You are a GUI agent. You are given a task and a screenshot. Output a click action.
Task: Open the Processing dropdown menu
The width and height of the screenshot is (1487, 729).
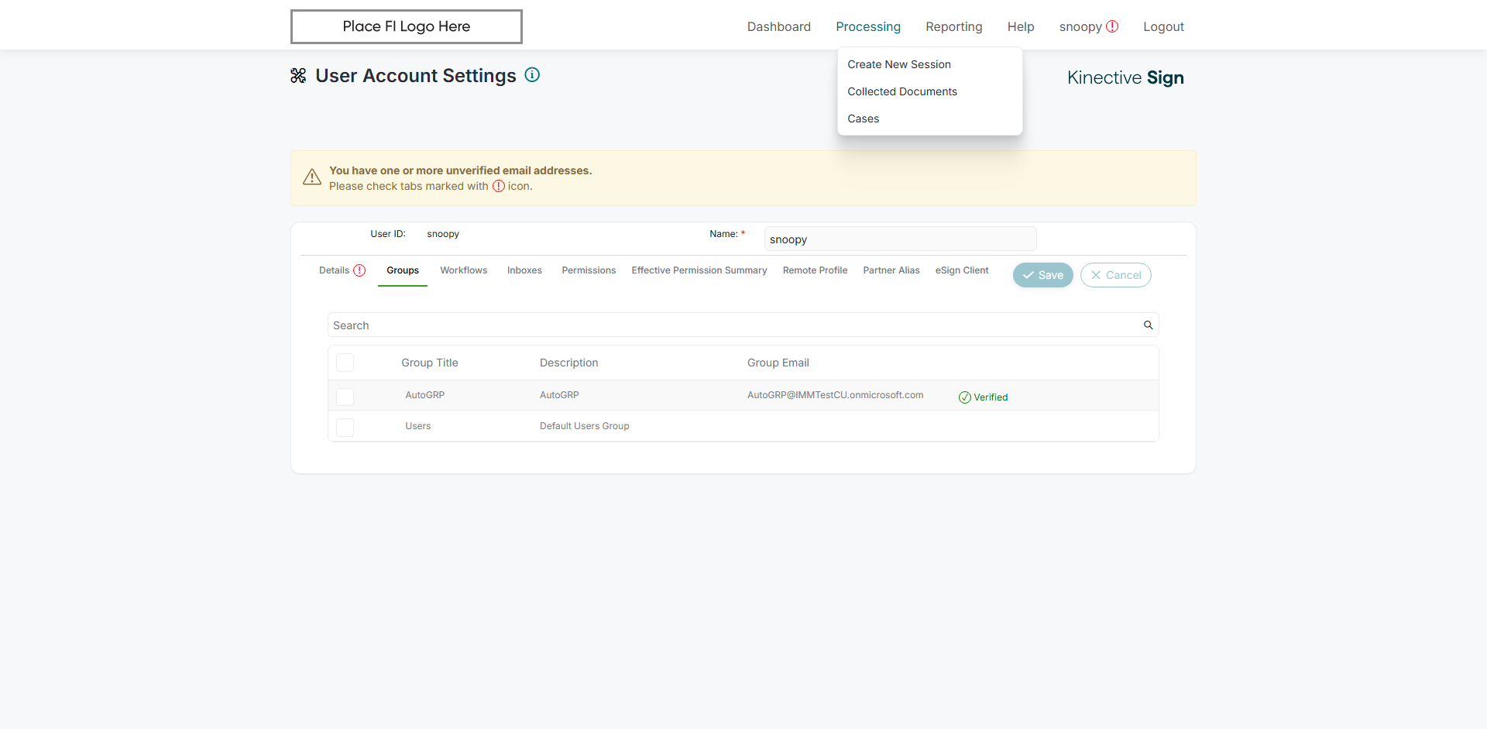coord(867,26)
